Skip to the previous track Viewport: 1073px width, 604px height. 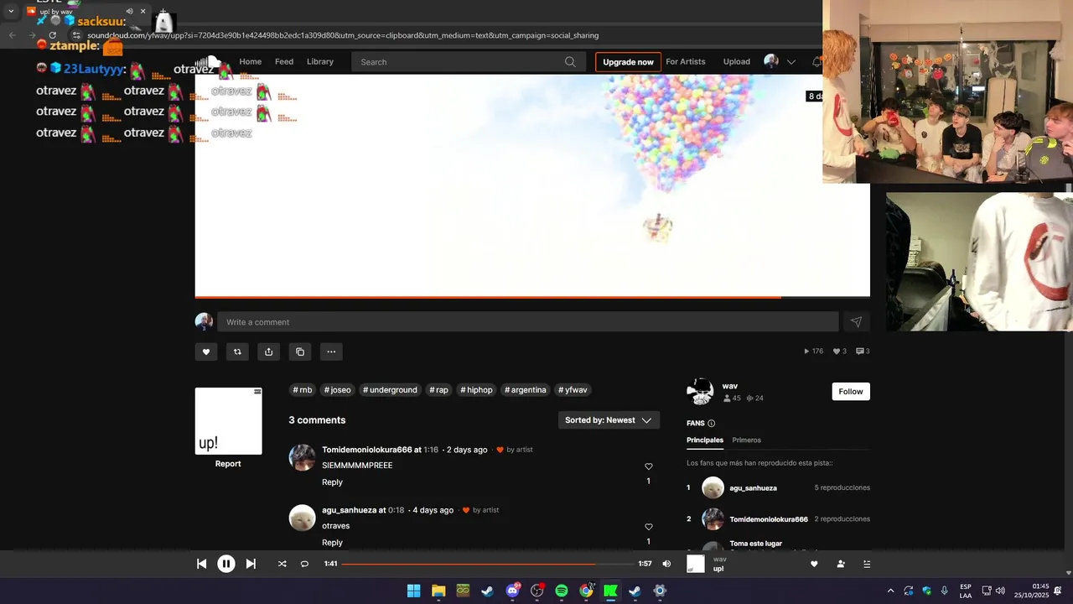click(201, 564)
